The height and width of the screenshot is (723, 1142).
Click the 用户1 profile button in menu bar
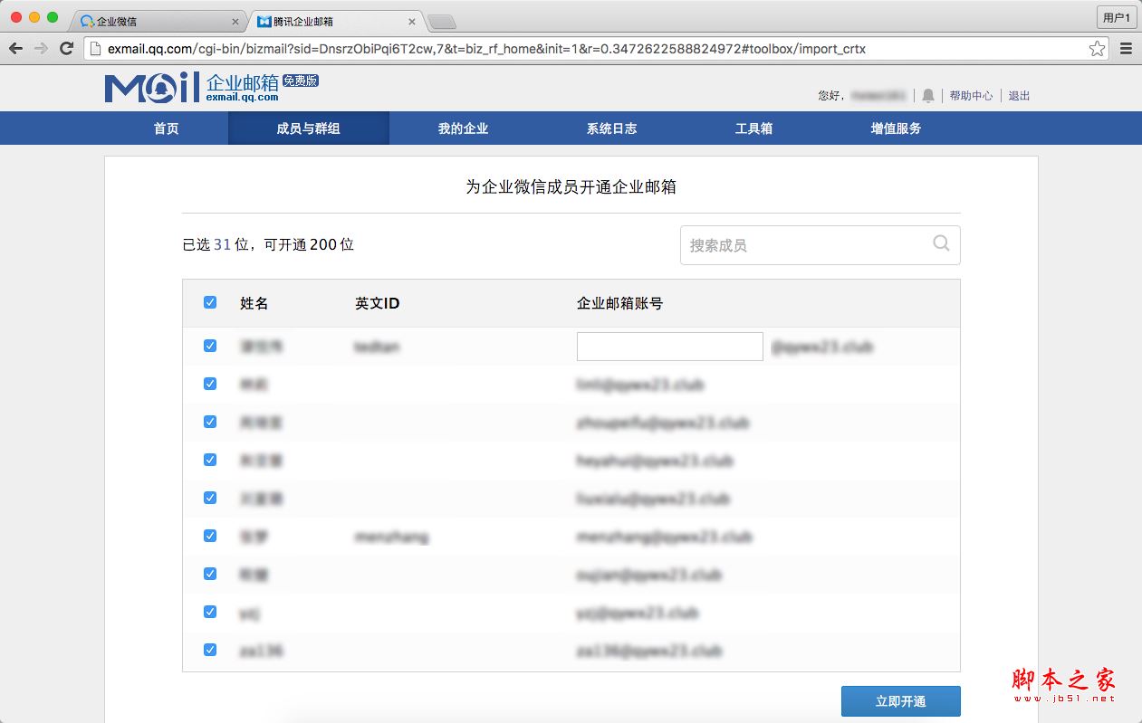click(x=1116, y=16)
